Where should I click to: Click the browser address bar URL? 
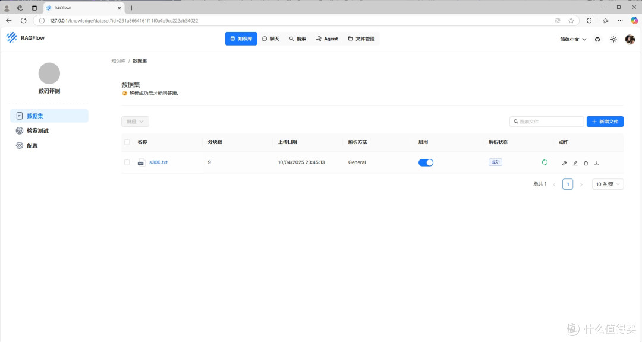click(124, 20)
